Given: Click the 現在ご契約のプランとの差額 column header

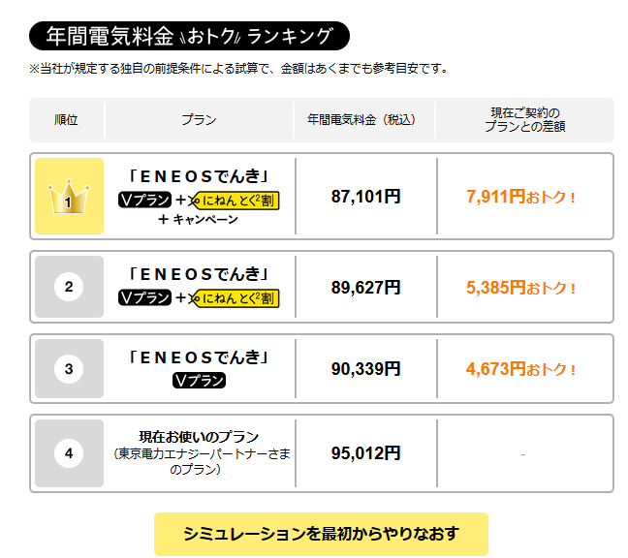Looking at the screenshot, I should 524,120.
